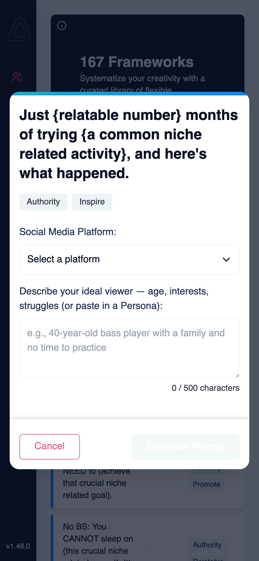The height and width of the screenshot is (561, 259).
Task: Grab the textarea resize handle corner
Action: click(237, 375)
